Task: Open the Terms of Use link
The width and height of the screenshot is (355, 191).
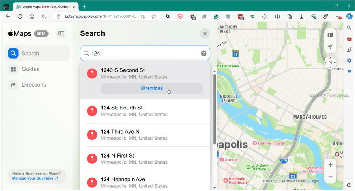Action: [293, 181]
